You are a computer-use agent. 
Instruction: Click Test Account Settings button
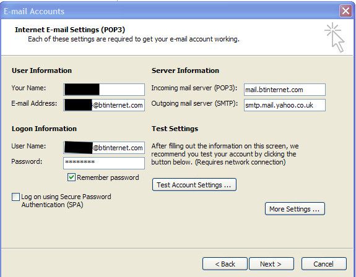pyautogui.click(x=194, y=185)
